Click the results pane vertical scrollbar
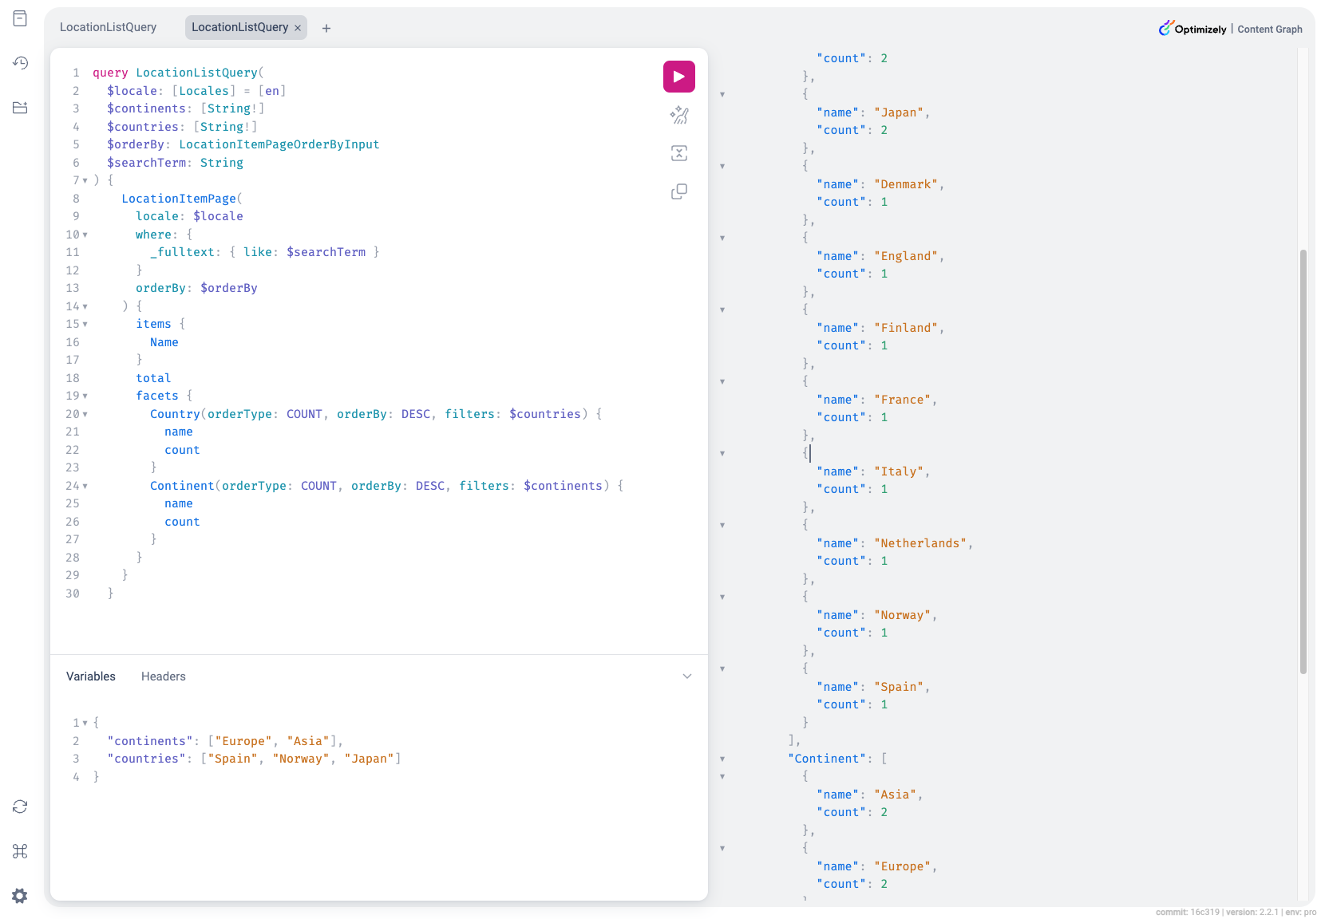The height and width of the screenshot is (919, 1317). [1303, 463]
